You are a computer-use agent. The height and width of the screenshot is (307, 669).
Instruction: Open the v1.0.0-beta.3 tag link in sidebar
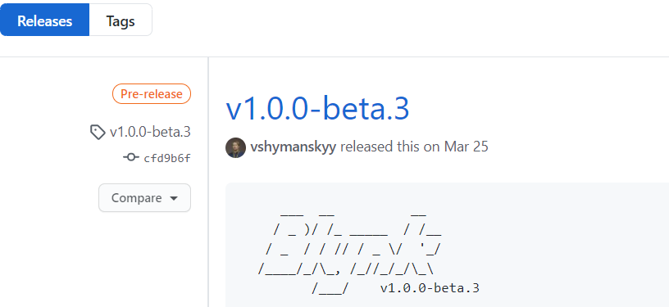click(150, 132)
